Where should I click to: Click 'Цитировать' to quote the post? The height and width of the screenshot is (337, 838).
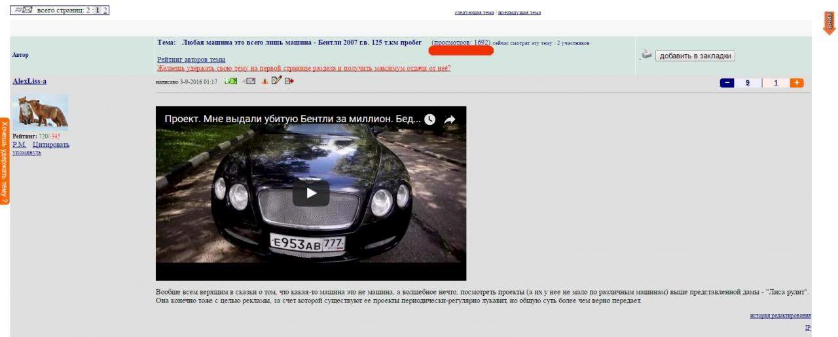(51, 144)
